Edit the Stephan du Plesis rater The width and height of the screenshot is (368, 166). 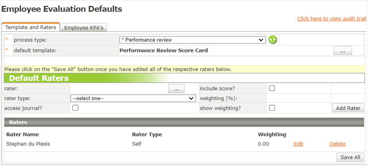click(298, 144)
